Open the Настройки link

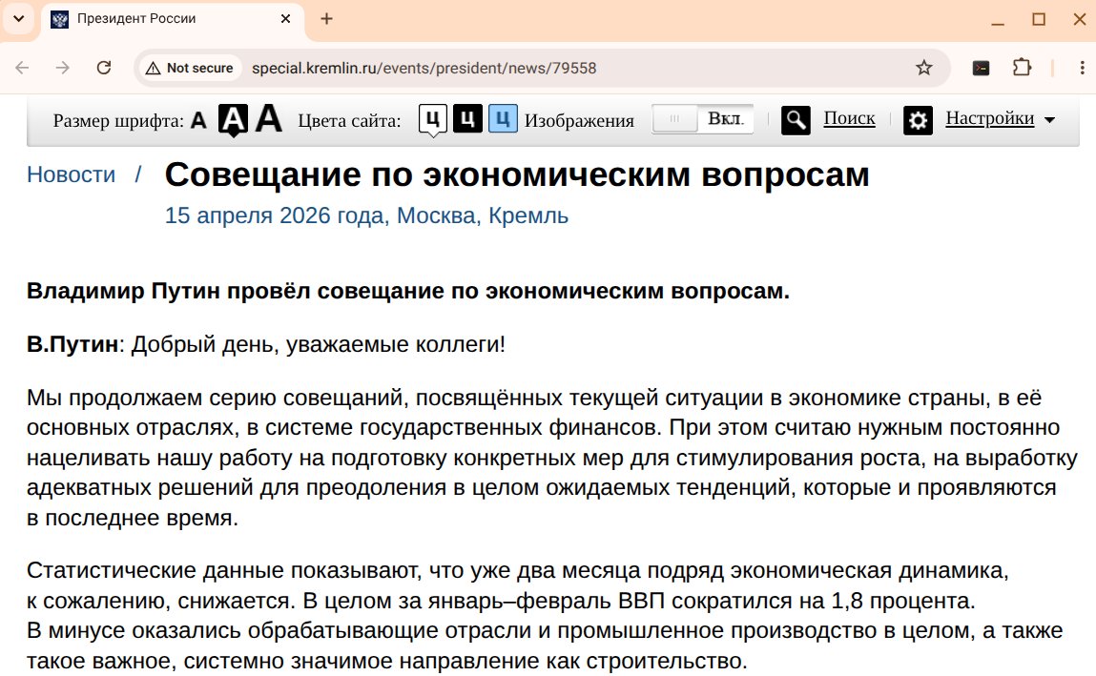coord(990,118)
